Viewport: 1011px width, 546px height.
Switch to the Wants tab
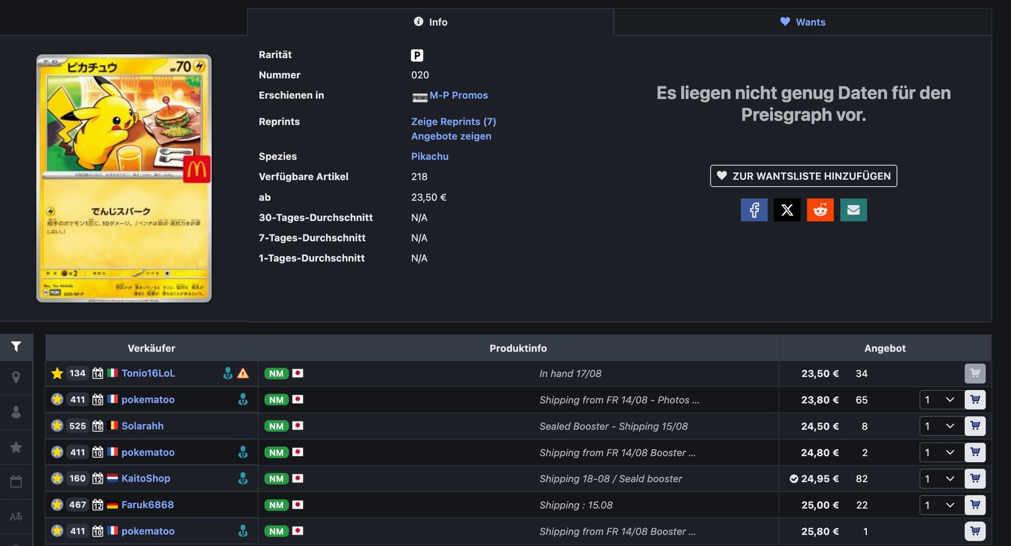(x=802, y=22)
